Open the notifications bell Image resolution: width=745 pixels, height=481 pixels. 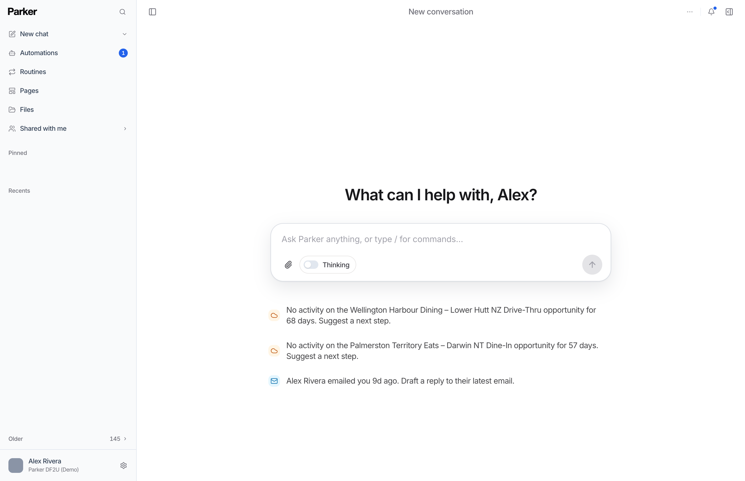click(x=711, y=12)
